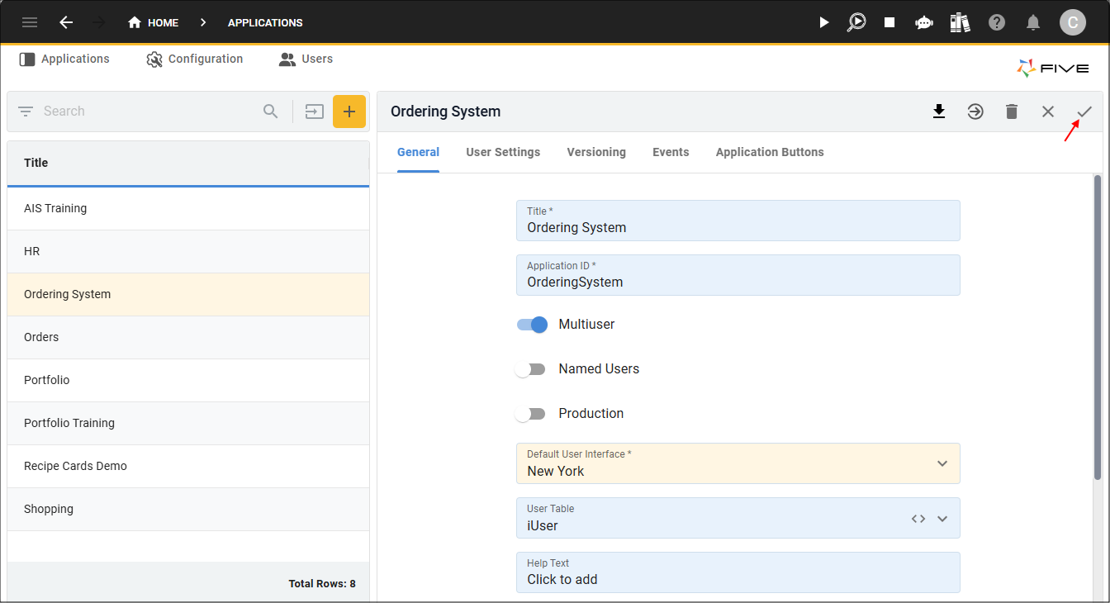The height and width of the screenshot is (603, 1110).
Task: Open the User Table dropdown arrow
Action: click(x=942, y=519)
